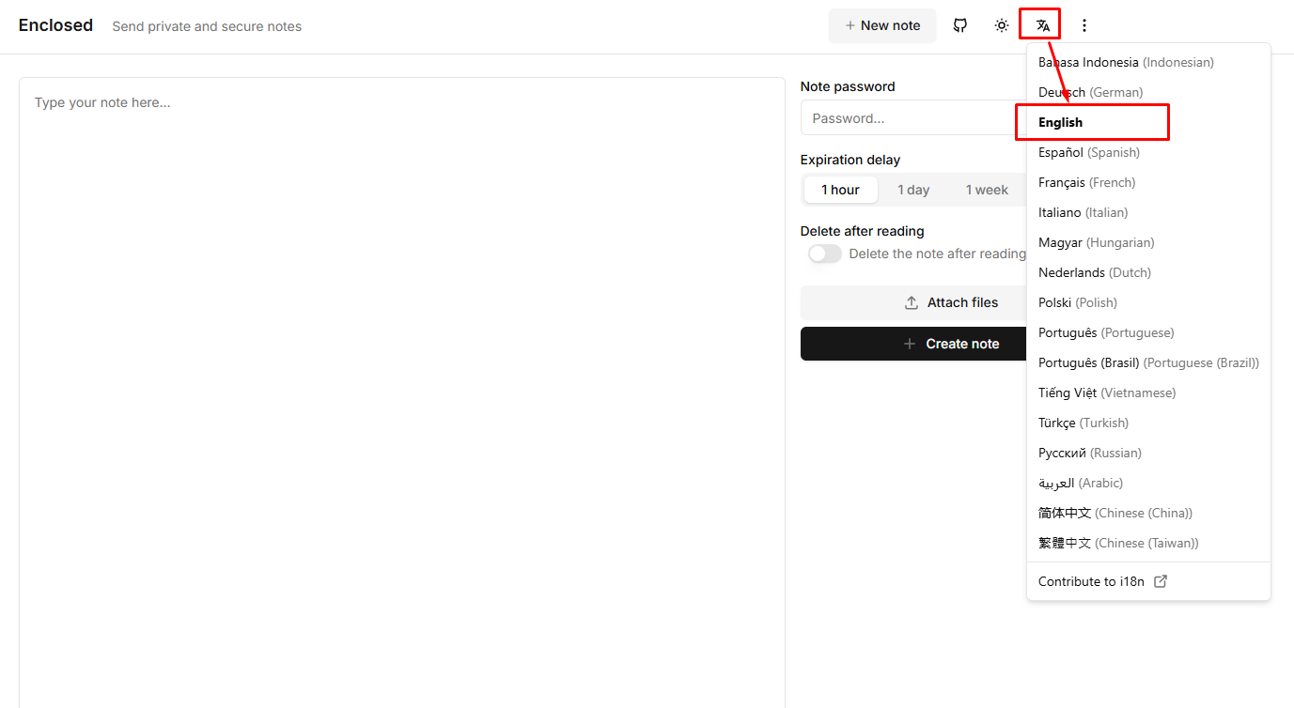Click the Enclosed logo title
The height and width of the screenshot is (708, 1294).
pos(55,25)
